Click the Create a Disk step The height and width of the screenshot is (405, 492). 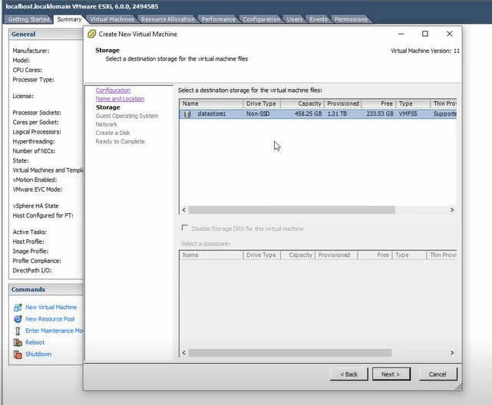click(113, 133)
